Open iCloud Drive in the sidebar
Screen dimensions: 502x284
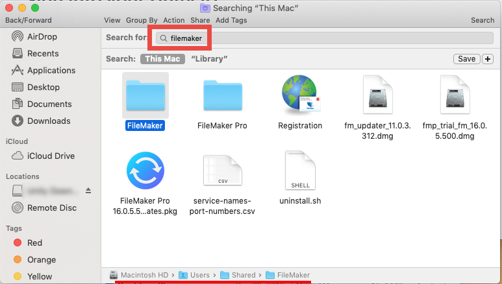pyautogui.click(x=44, y=156)
